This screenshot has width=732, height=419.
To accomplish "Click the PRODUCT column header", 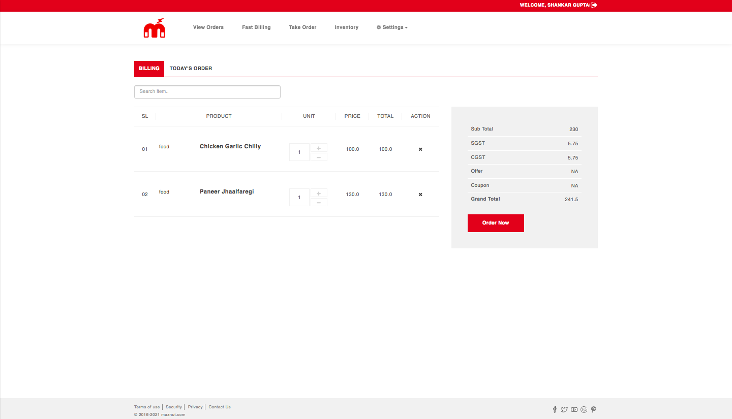I will click(x=219, y=116).
